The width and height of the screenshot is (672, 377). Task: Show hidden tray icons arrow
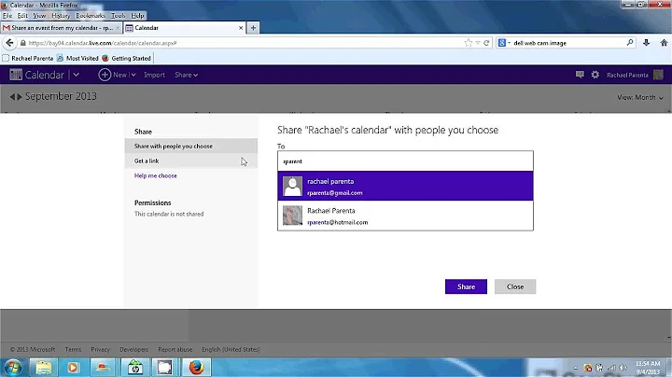pos(576,368)
